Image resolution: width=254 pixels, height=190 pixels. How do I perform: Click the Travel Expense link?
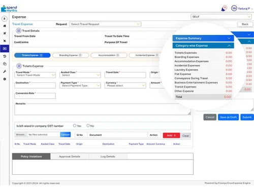click(22, 24)
